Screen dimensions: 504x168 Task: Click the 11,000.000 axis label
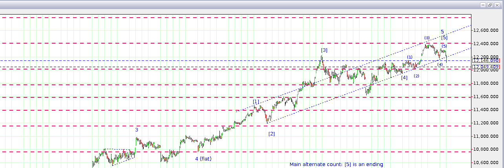[486, 137]
